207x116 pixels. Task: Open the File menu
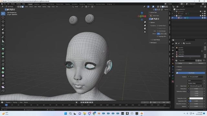point(5,4)
